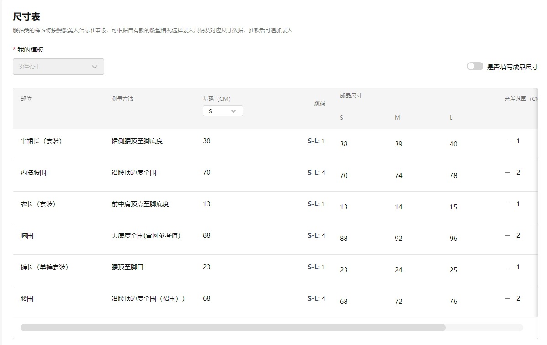Click 腰顶至脚口 measurement method

pyautogui.click(x=127, y=267)
